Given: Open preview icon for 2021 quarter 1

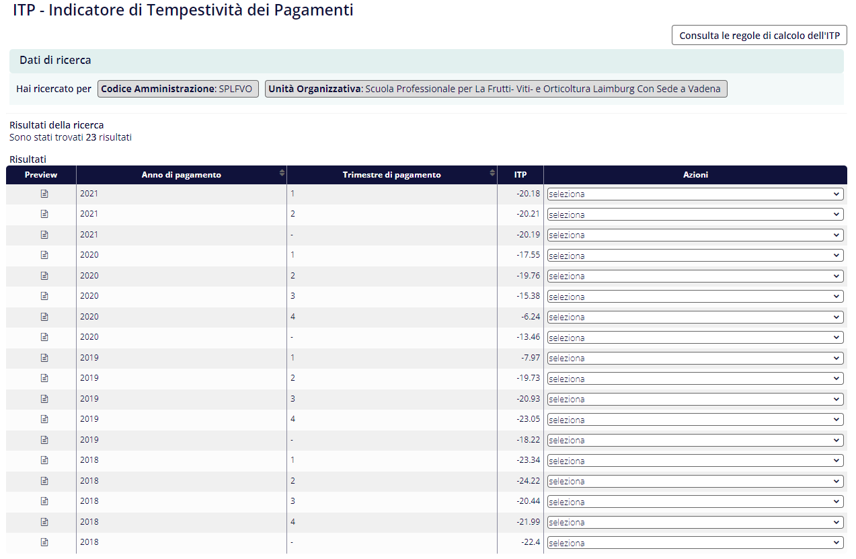Looking at the screenshot, I should pos(44,194).
